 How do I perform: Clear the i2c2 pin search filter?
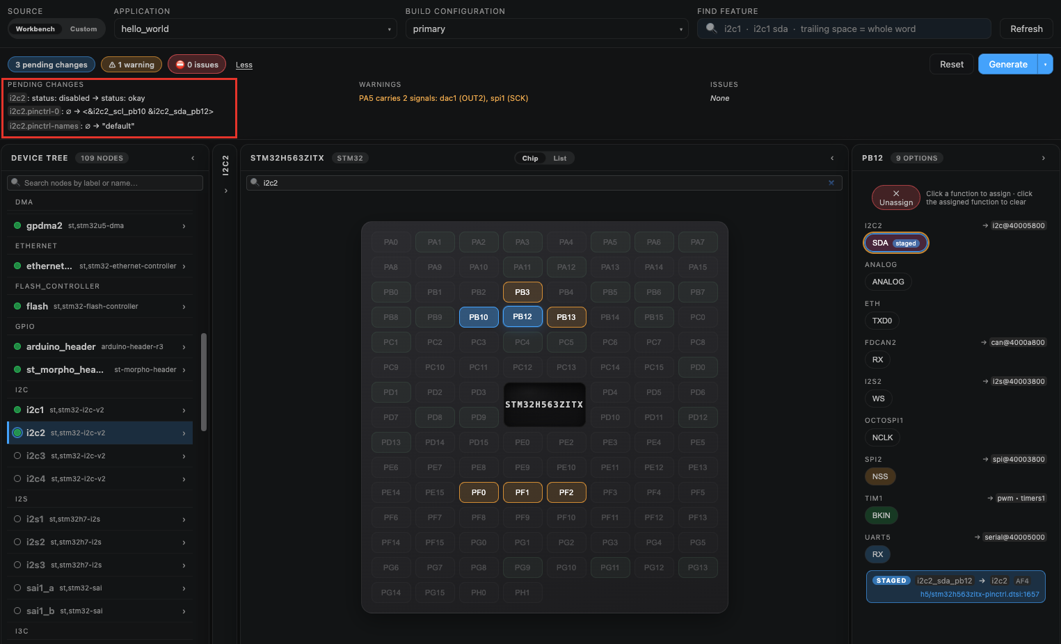click(831, 183)
